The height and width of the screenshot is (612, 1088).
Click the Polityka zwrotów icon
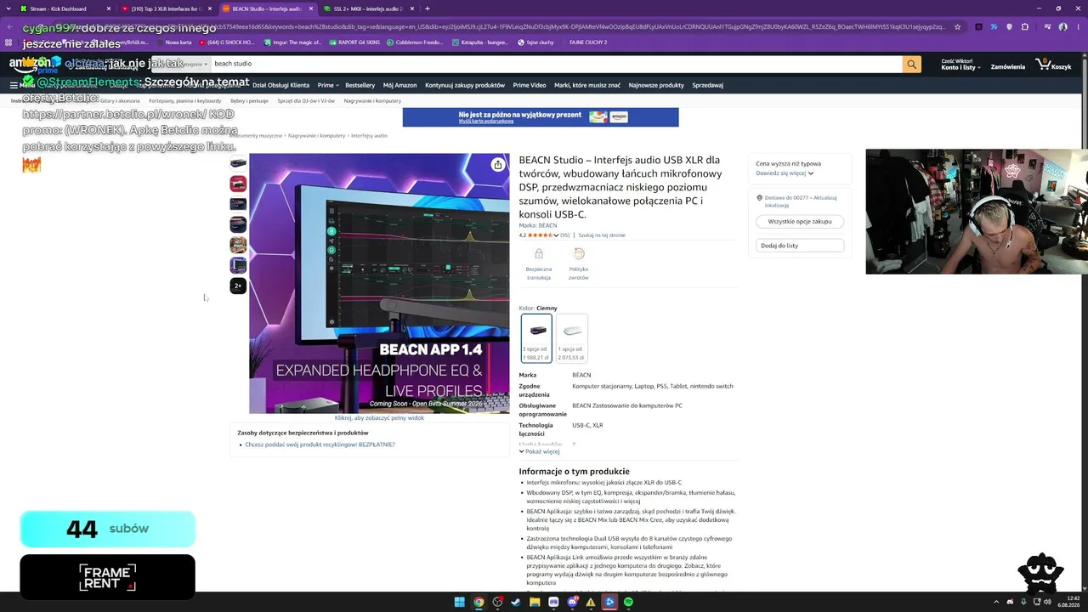click(x=579, y=254)
